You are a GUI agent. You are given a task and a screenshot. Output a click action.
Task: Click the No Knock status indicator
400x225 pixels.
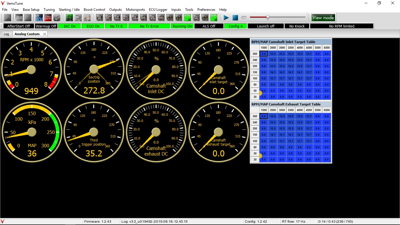click(297, 26)
